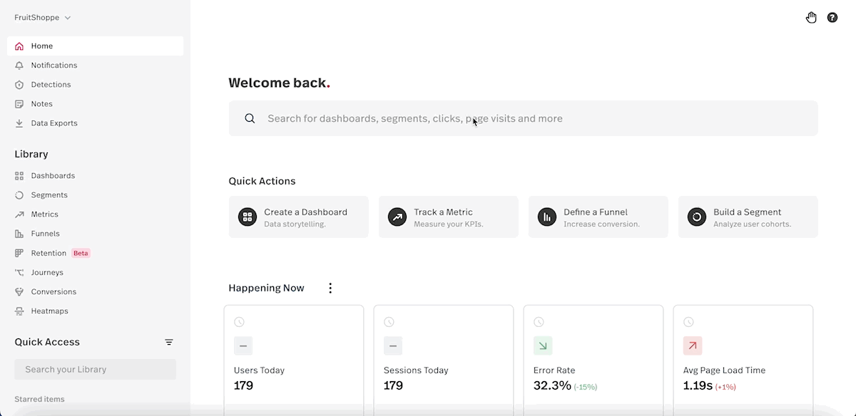Focus the main dashboards search field
This screenshot has height=416, width=856.
coord(524,118)
